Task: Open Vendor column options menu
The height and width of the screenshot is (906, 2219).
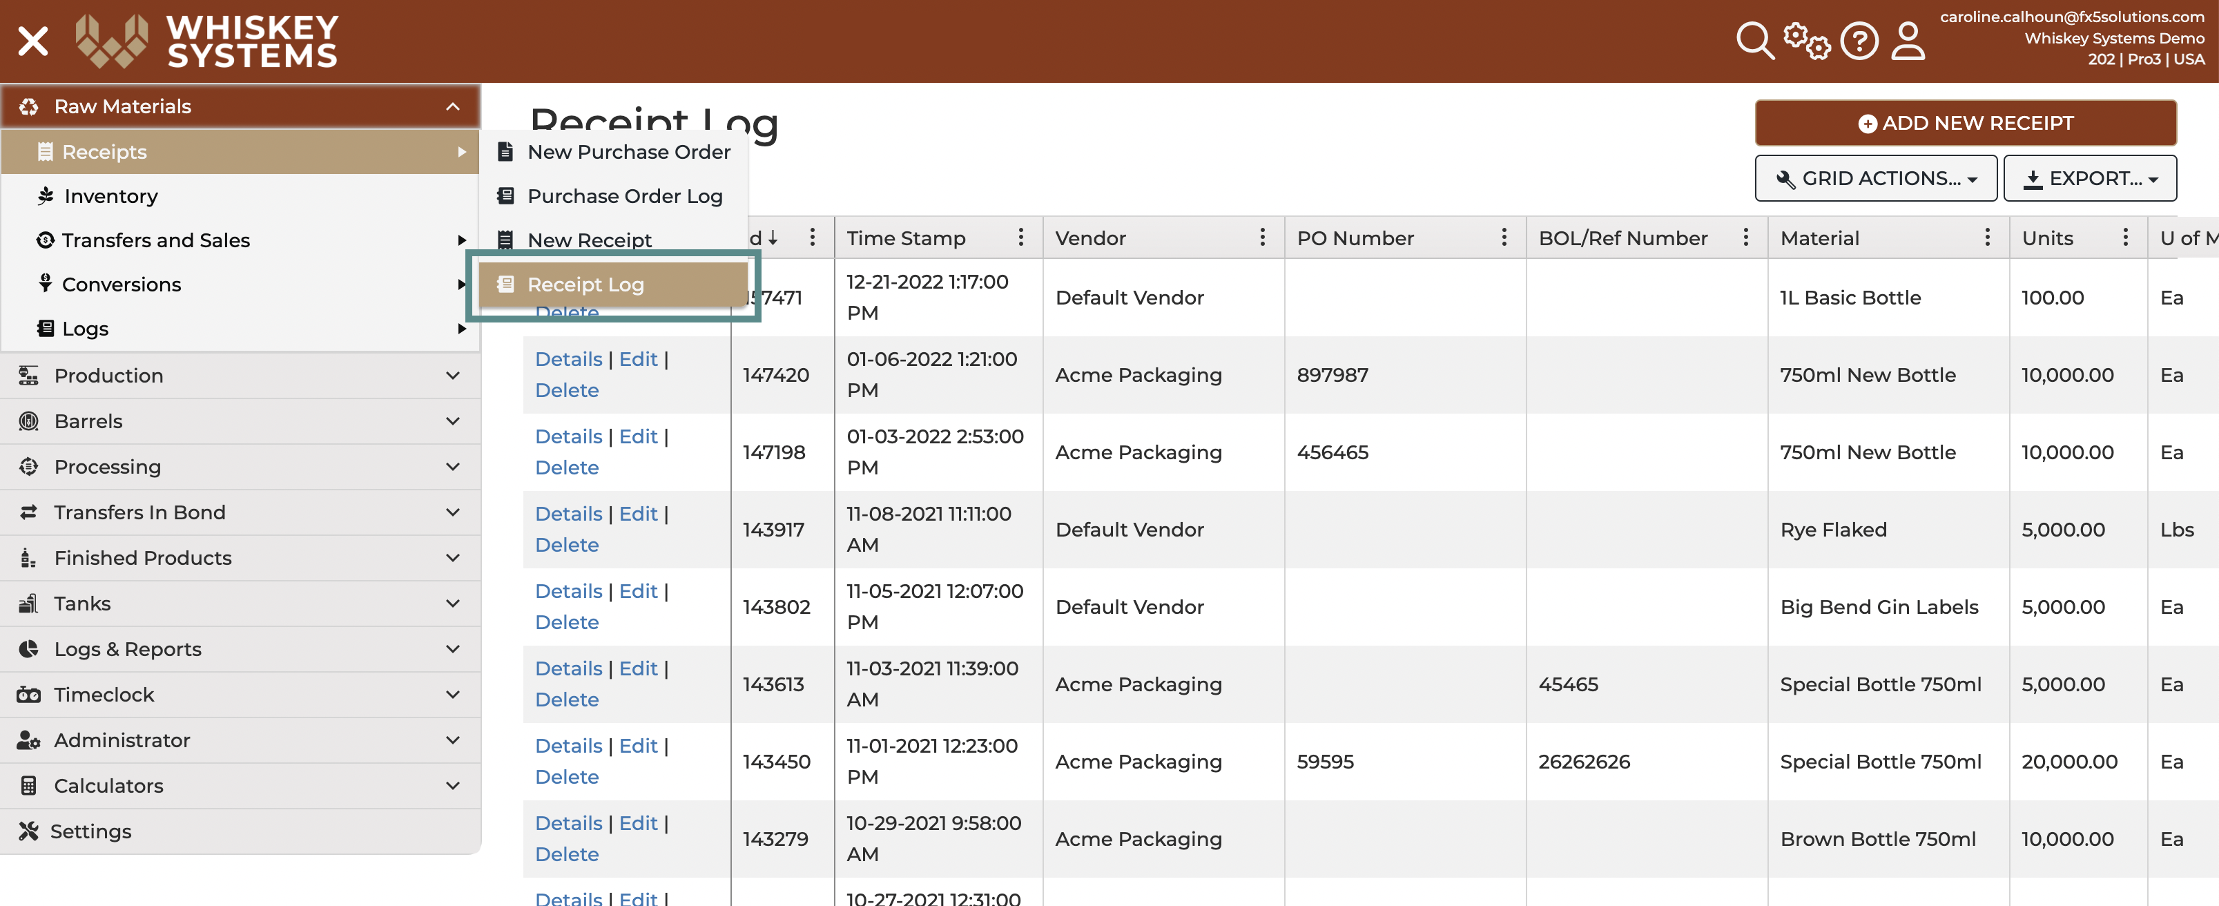Action: 1262,238
